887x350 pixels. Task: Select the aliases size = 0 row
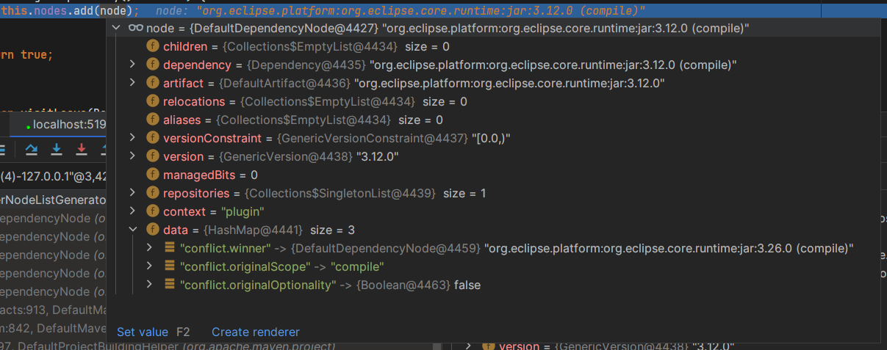pyautogui.click(x=492, y=120)
